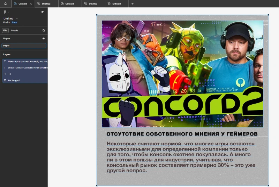279x187 pixels.
Task: Open the Figma main menu logo
Action: 5,12
